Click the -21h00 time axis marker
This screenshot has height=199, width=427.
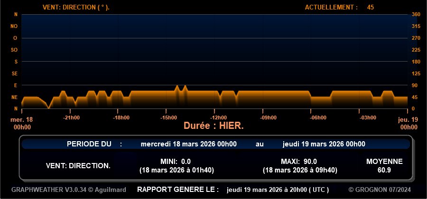click(x=72, y=118)
